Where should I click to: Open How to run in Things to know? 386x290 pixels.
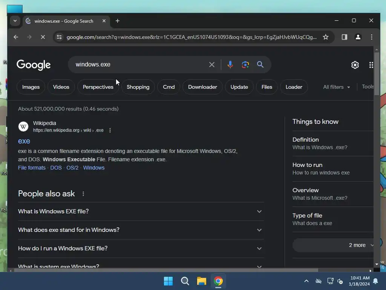[333, 169]
